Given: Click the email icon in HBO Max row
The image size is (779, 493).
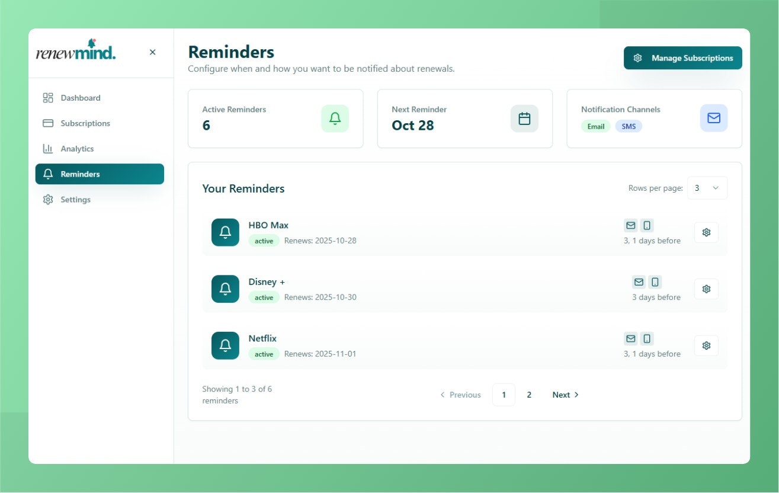Looking at the screenshot, I should (x=630, y=225).
